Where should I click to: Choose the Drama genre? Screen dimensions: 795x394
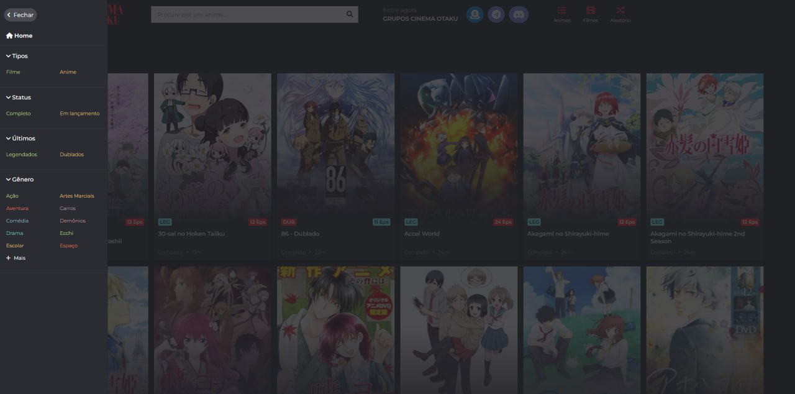14,233
